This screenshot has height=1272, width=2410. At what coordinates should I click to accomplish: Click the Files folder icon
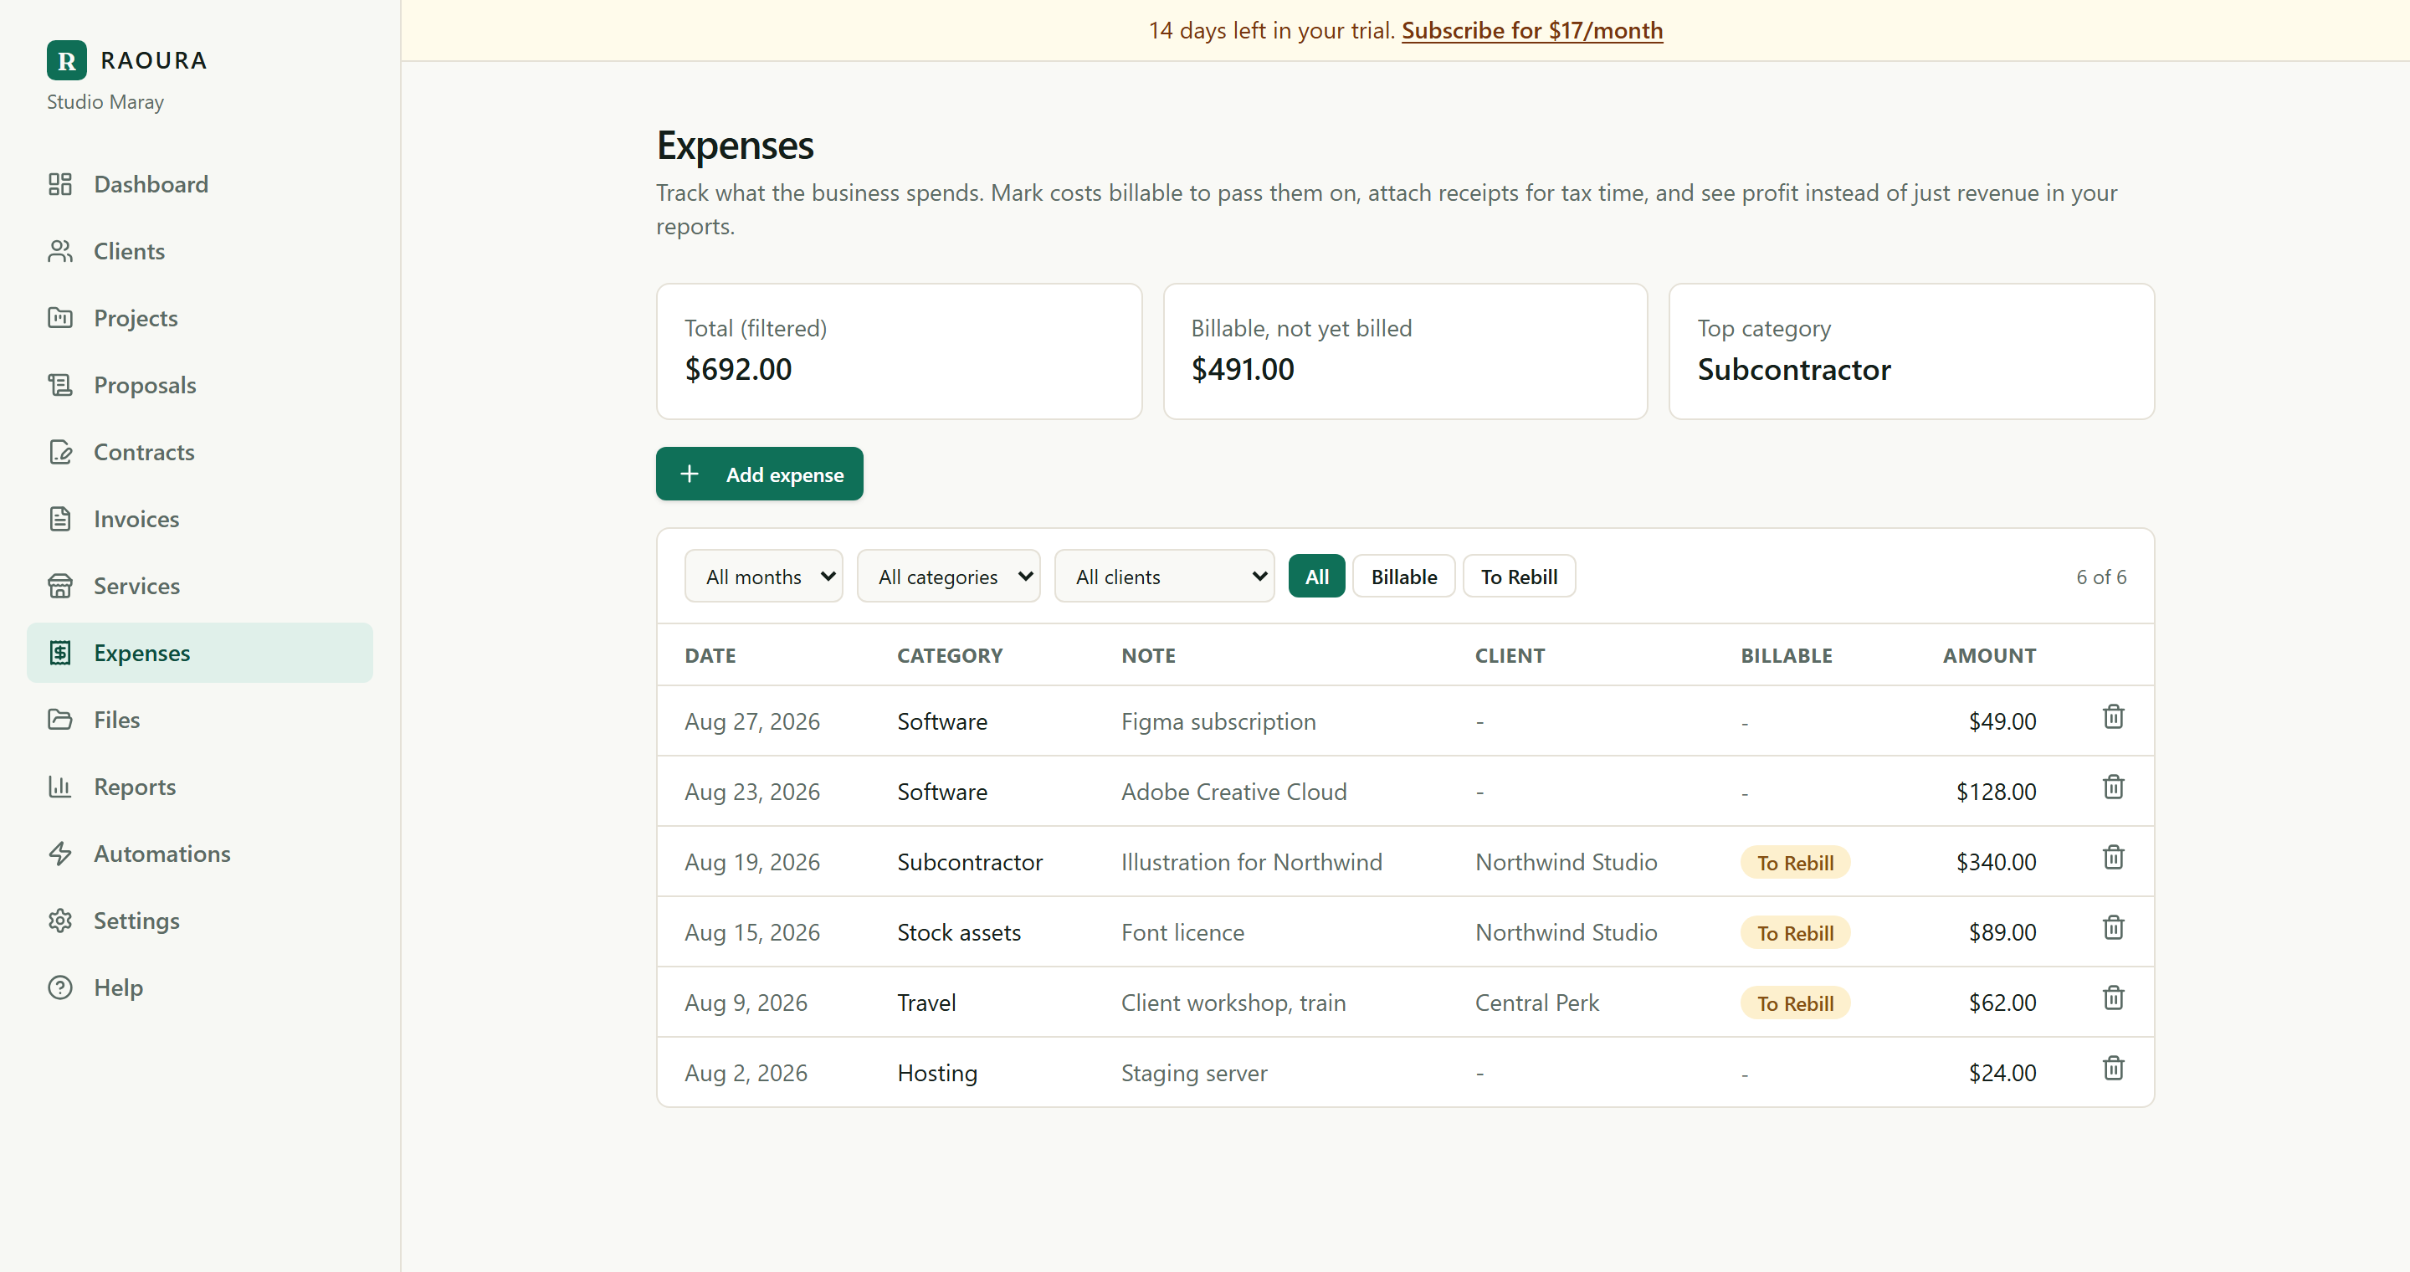click(60, 721)
